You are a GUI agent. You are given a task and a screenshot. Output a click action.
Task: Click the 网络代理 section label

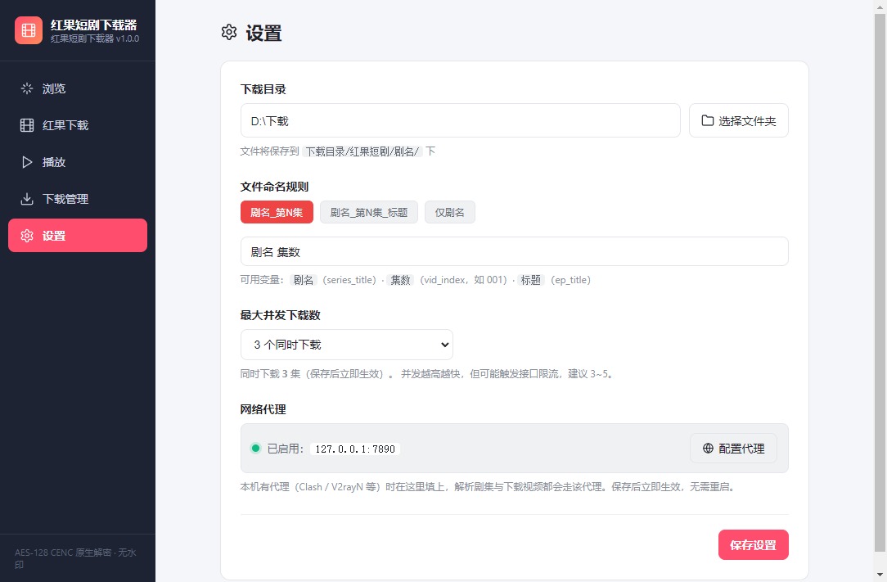[x=263, y=409]
